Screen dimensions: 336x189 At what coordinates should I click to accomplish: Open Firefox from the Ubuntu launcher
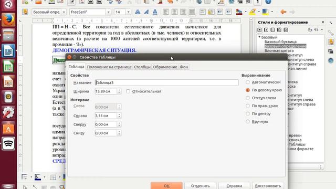(x=8, y=20)
